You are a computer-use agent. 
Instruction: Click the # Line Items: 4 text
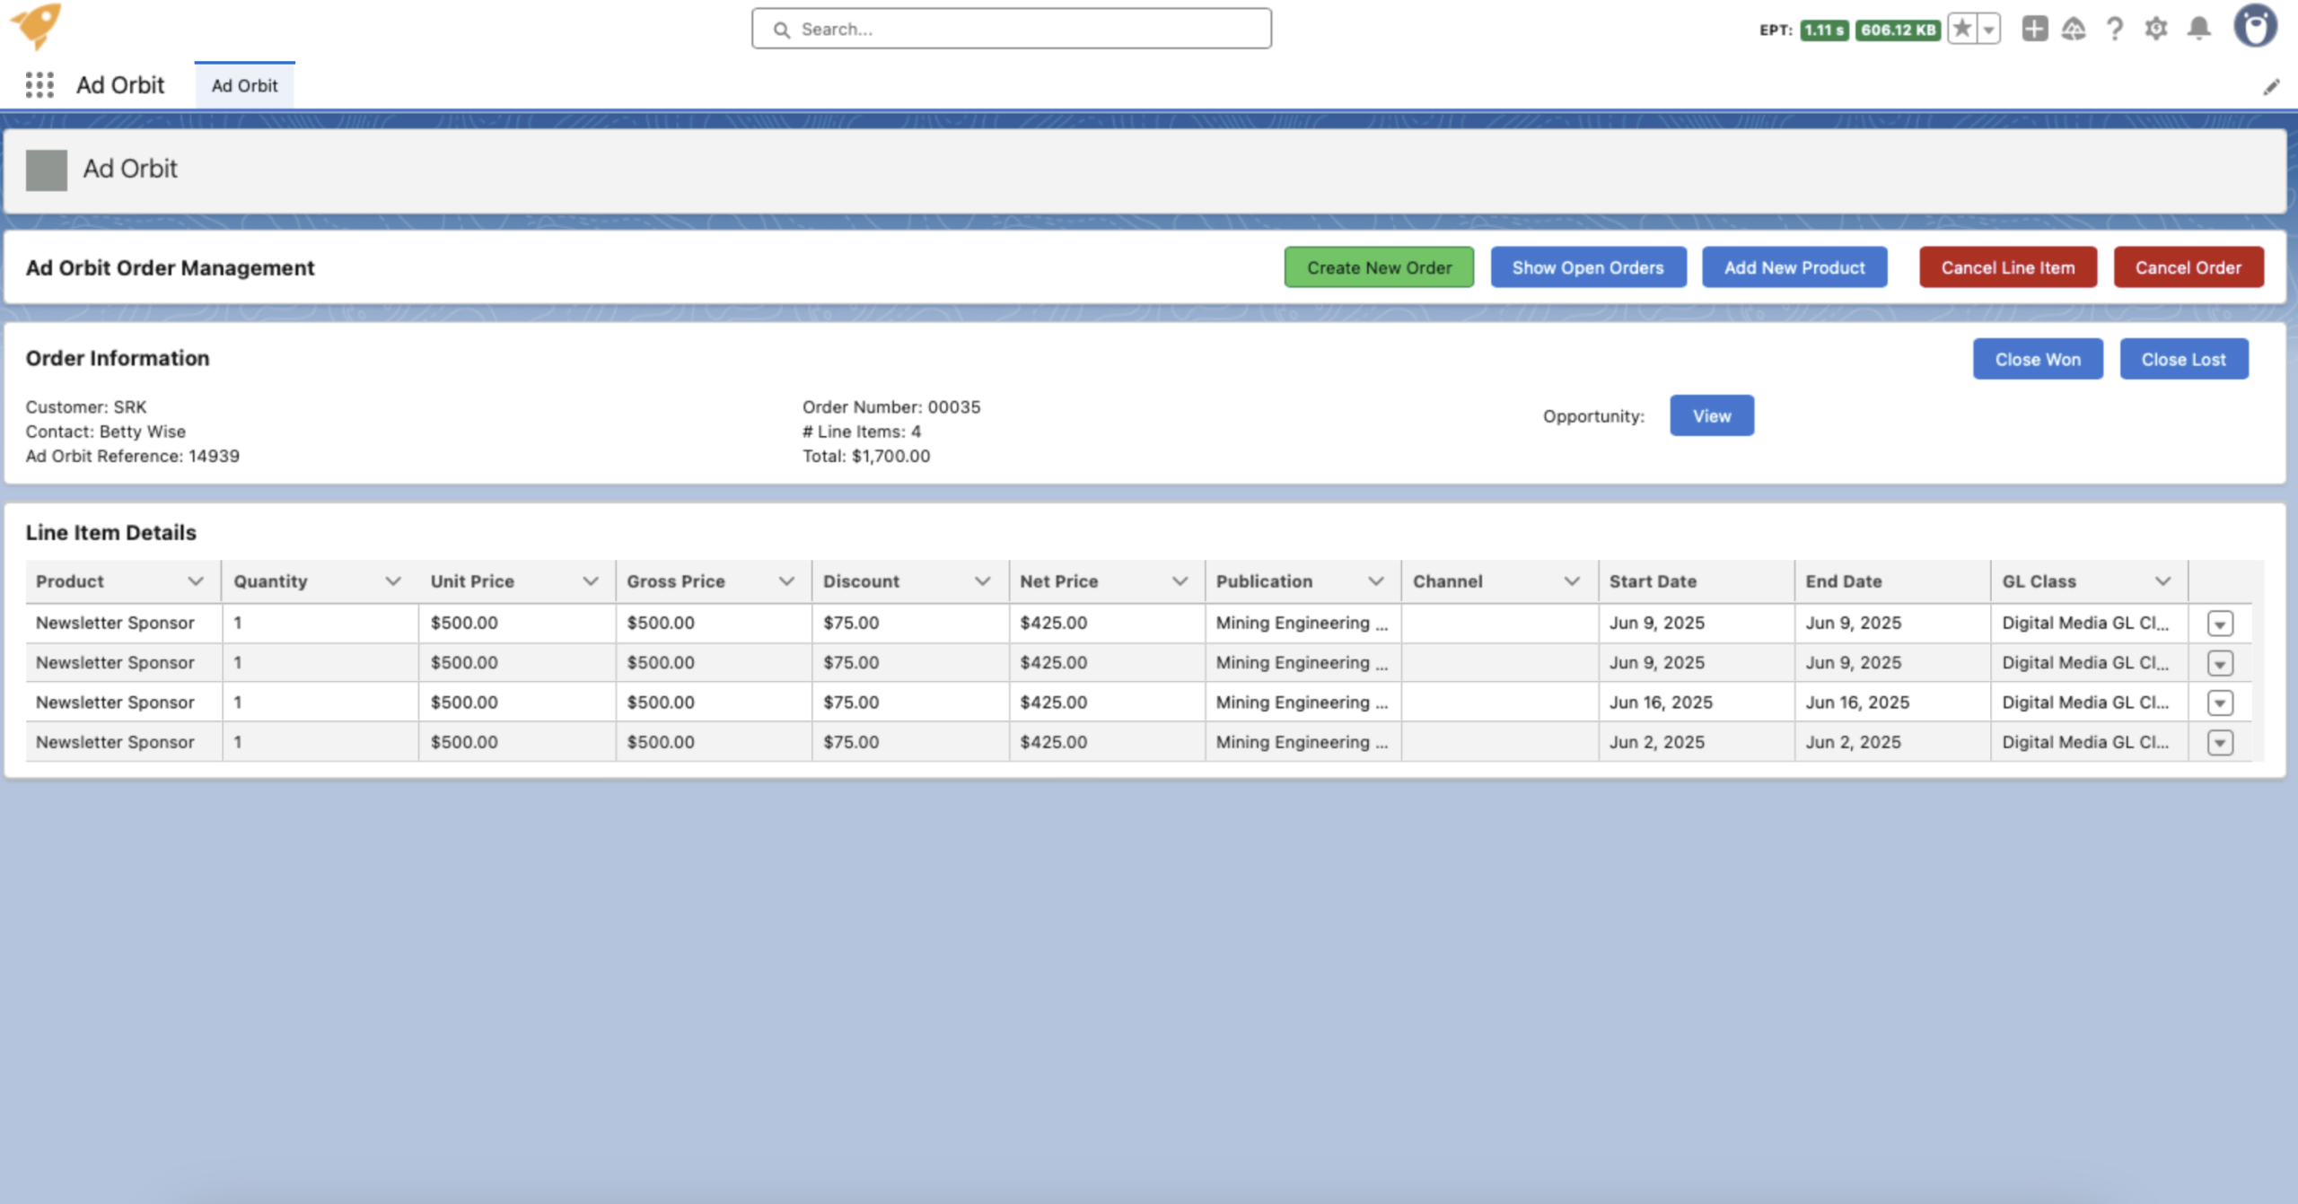(x=861, y=432)
